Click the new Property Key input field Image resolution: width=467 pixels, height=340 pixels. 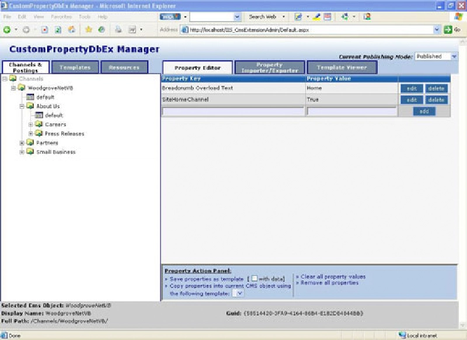(x=233, y=112)
